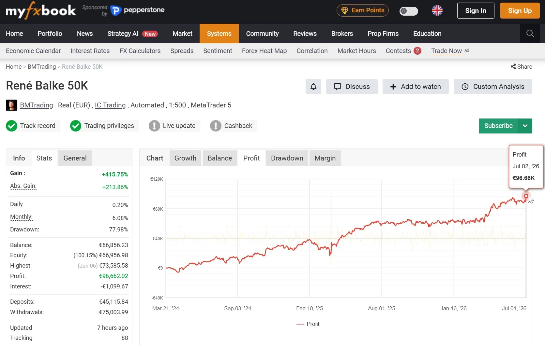Switch to the Growth chart tab
Screen dimensions: 545x348
point(185,158)
